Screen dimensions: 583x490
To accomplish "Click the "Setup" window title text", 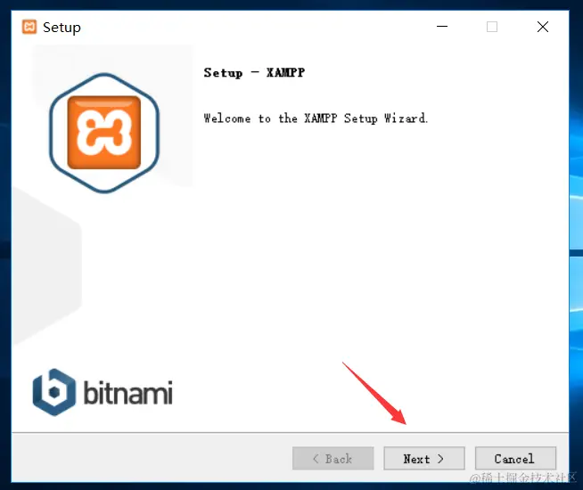I will point(62,27).
